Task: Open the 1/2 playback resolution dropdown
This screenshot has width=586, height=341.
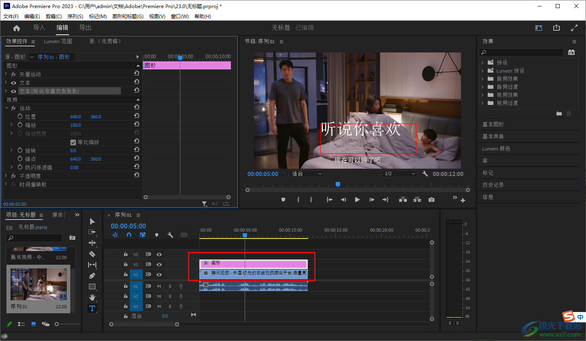Action: (x=400, y=174)
